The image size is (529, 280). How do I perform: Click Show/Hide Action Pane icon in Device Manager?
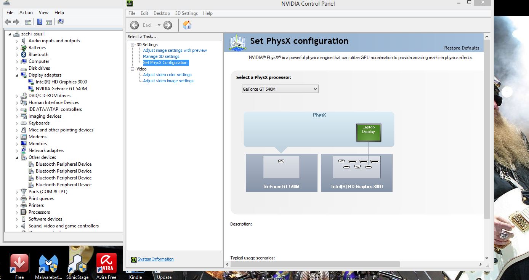(x=49, y=22)
